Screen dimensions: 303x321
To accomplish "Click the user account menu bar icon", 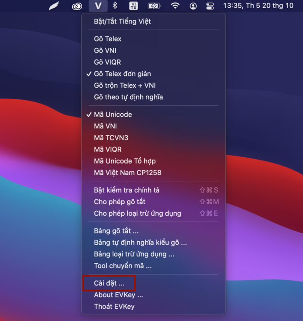I will pyautogui.click(x=193, y=6).
